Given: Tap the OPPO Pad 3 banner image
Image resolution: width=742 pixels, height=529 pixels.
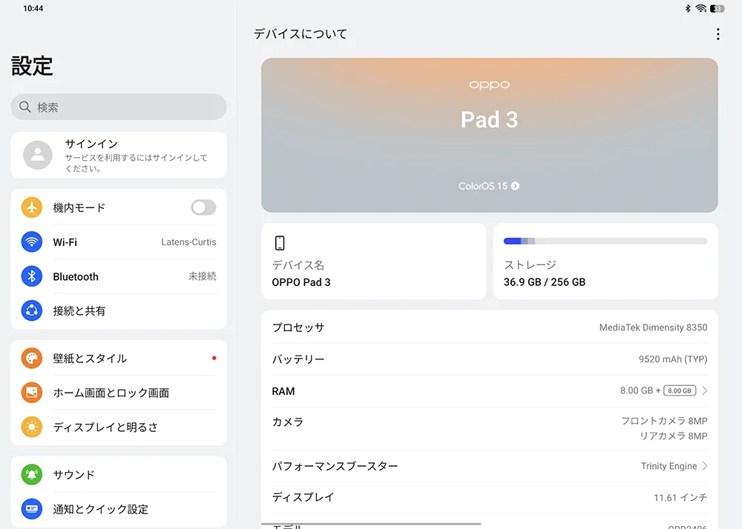Looking at the screenshot, I should 490,135.
